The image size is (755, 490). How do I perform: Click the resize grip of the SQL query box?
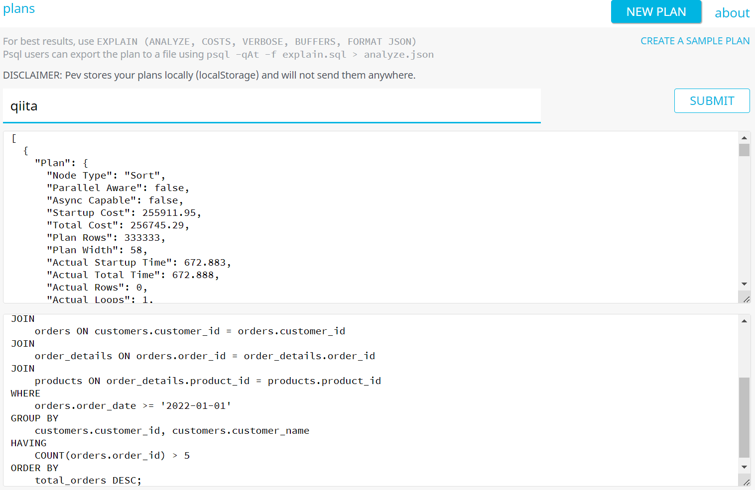746,482
